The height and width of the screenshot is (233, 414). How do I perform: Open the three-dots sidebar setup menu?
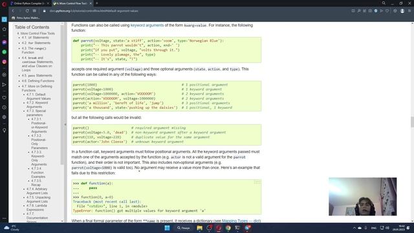click(5, 219)
